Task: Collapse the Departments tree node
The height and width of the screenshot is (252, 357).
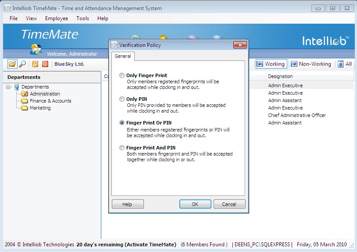Action: (8, 87)
